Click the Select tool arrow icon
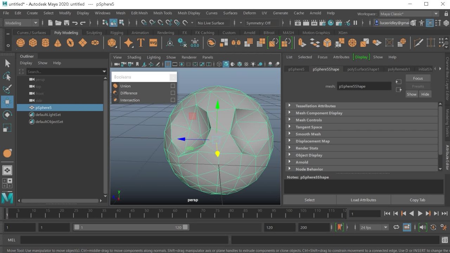Screen dimensions: 450x253 [7, 64]
